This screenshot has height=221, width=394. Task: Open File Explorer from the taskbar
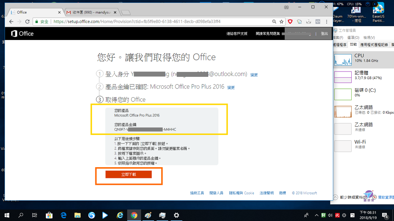pyautogui.click(x=77, y=215)
